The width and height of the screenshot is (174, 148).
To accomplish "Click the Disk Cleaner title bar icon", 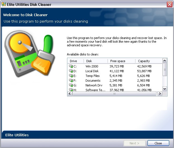I will 4,4.
